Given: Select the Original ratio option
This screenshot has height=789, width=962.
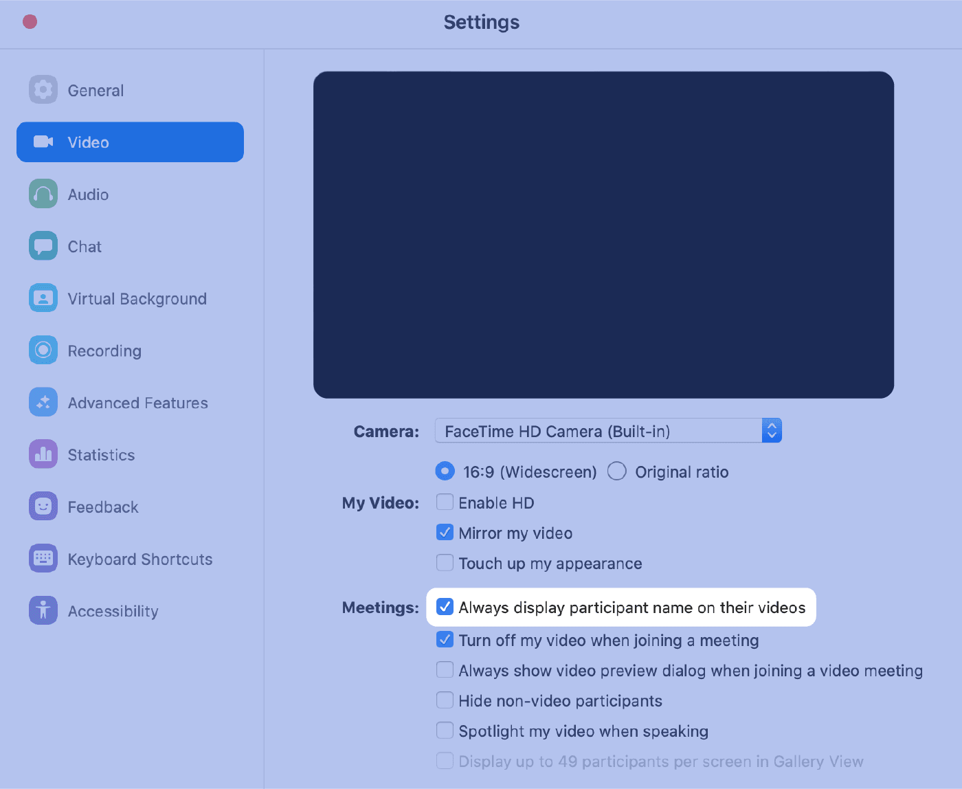Looking at the screenshot, I should click(x=616, y=471).
